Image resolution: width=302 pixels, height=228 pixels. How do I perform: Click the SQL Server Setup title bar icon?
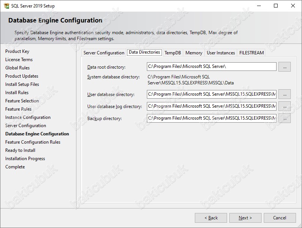pyautogui.click(x=6, y=6)
